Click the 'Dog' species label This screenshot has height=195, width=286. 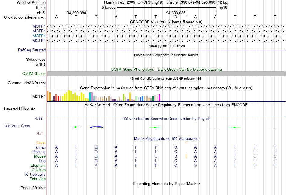(42, 161)
